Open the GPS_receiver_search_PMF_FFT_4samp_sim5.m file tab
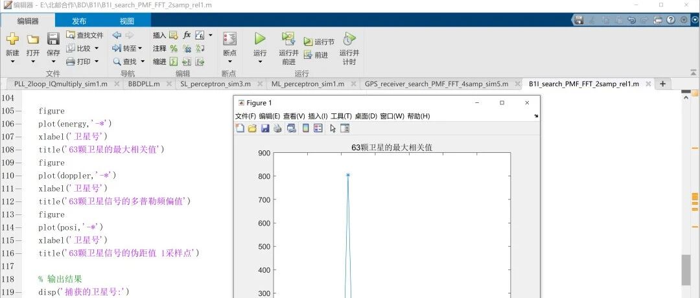The height and width of the screenshot is (298, 700). coord(437,84)
